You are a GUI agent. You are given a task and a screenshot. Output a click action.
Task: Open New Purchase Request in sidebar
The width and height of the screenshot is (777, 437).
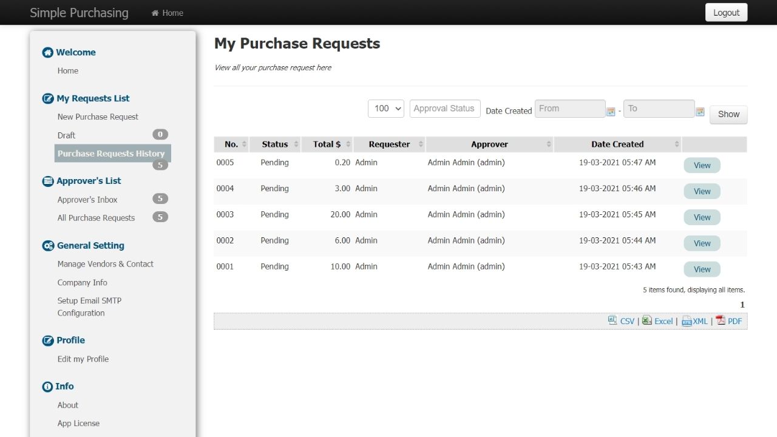[98, 117]
